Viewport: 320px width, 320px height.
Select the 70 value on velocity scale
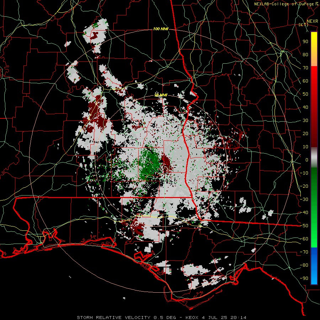(305, 68)
